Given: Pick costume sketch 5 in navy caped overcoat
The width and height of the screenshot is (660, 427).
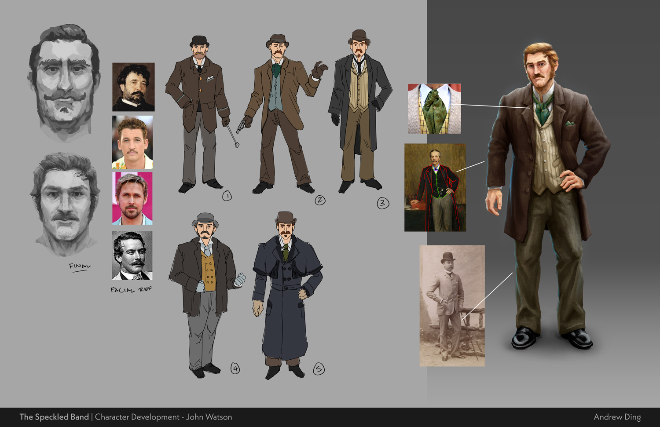Looking at the screenshot, I should coord(287,295).
